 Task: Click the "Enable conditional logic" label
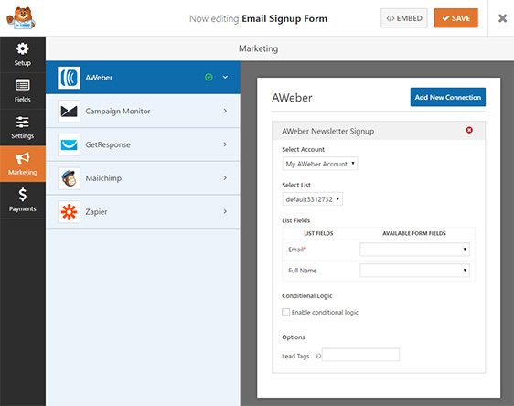[x=325, y=313]
